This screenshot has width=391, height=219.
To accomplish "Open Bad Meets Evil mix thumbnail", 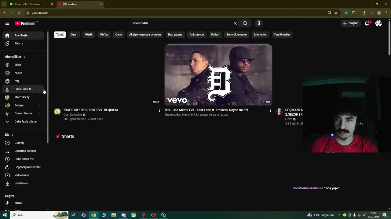I will [218, 75].
